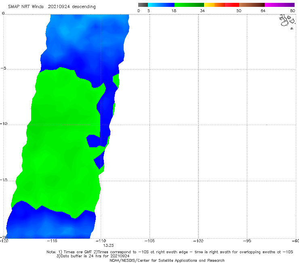Click the '20210924 descending' title text
This screenshot has height=263, width=299.
coord(72,7)
